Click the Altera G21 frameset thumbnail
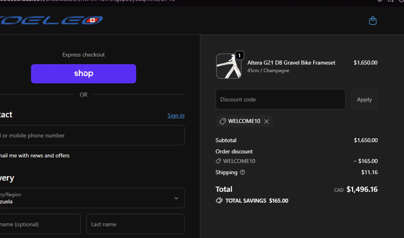 click(229, 66)
